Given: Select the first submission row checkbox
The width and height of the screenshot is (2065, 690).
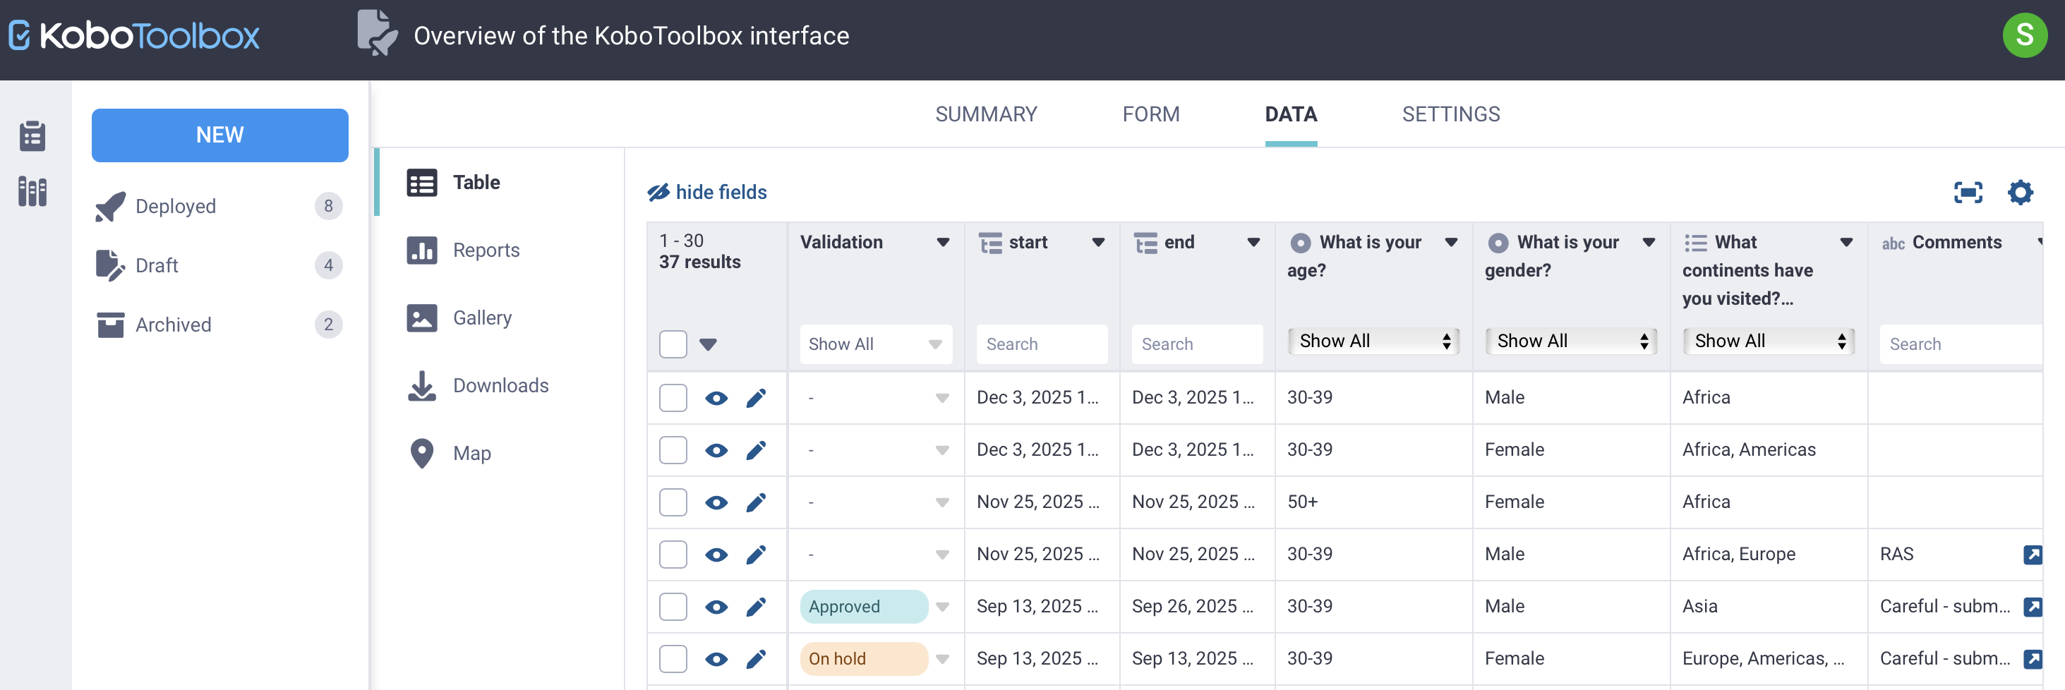Looking at the screenshot, I should click(673, 399).
